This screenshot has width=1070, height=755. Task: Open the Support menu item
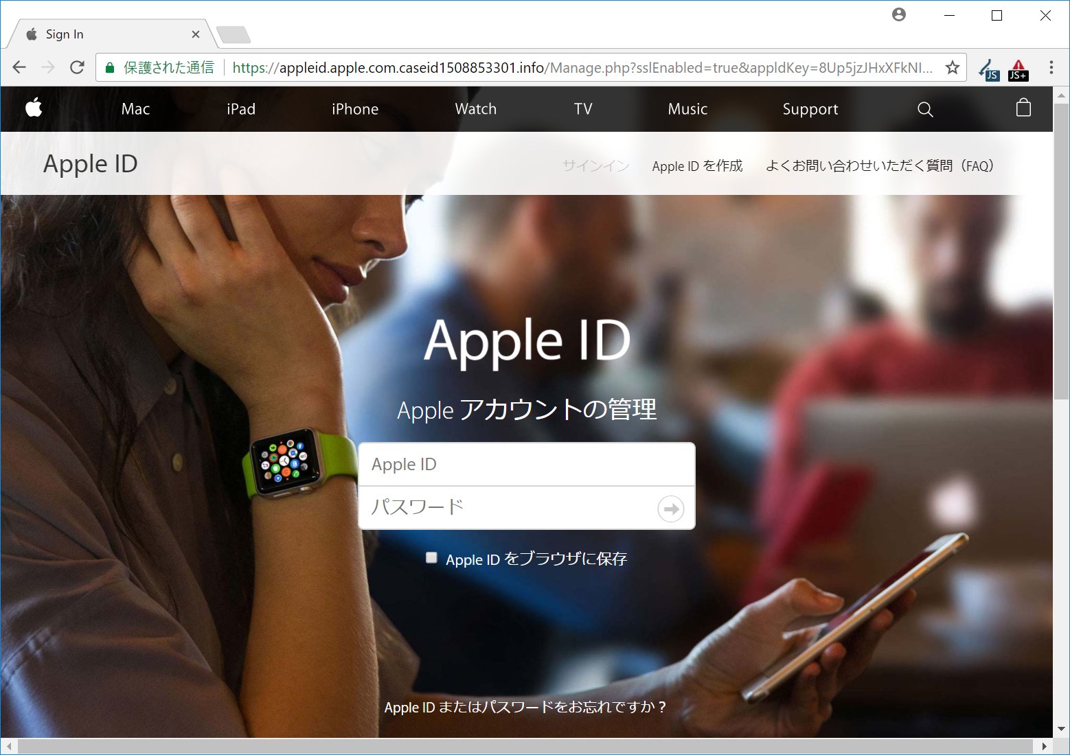[810, 109]
